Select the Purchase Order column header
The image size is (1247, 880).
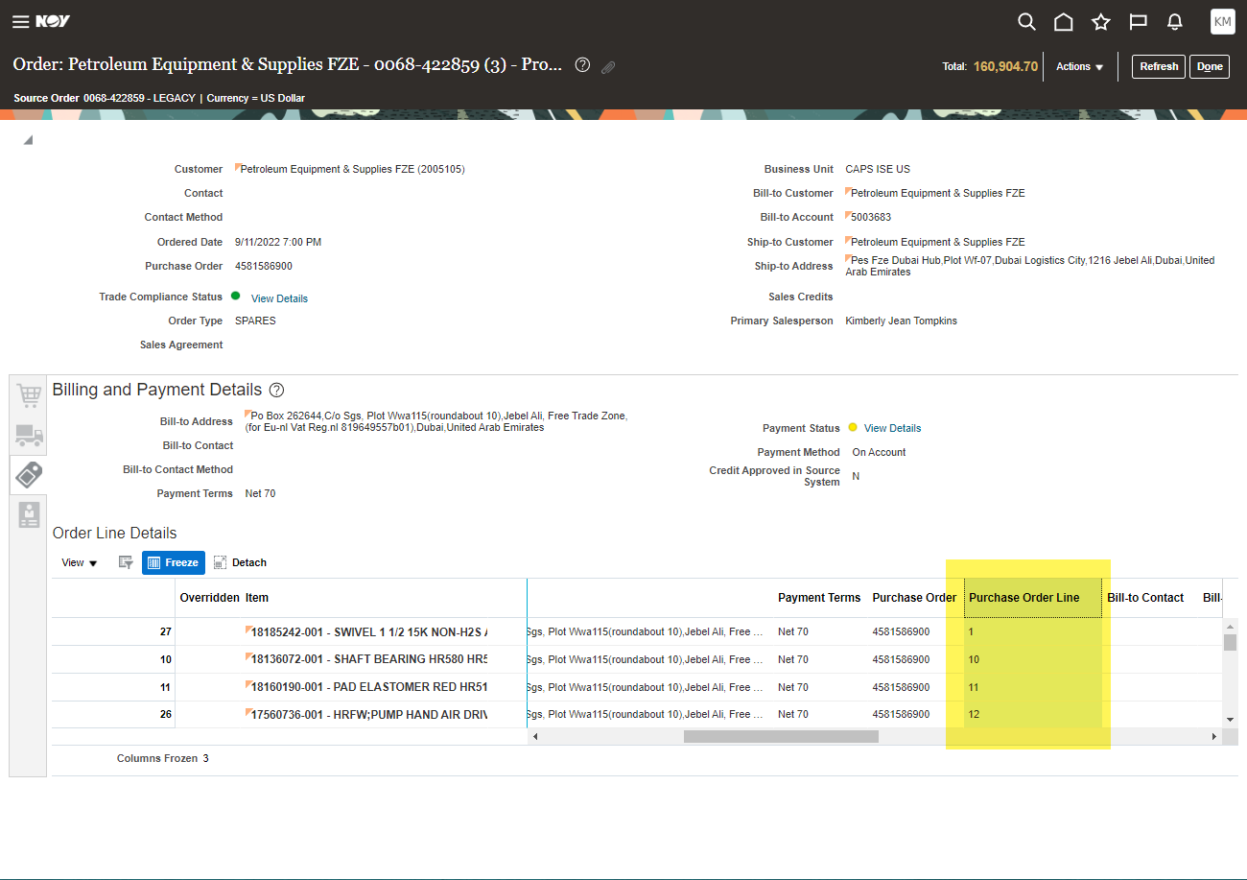tap(914, 598)
